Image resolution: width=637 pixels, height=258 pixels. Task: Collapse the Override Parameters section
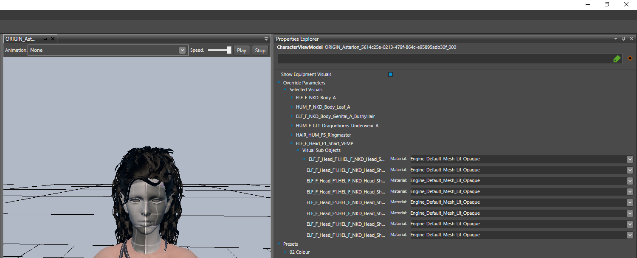[279, 83]
